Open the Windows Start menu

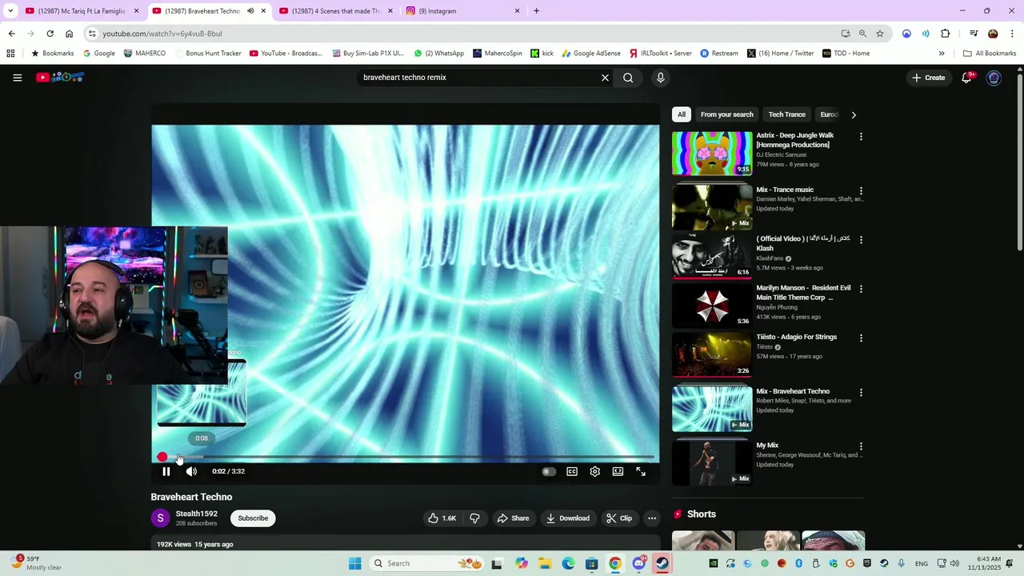[x=355, y=563]
